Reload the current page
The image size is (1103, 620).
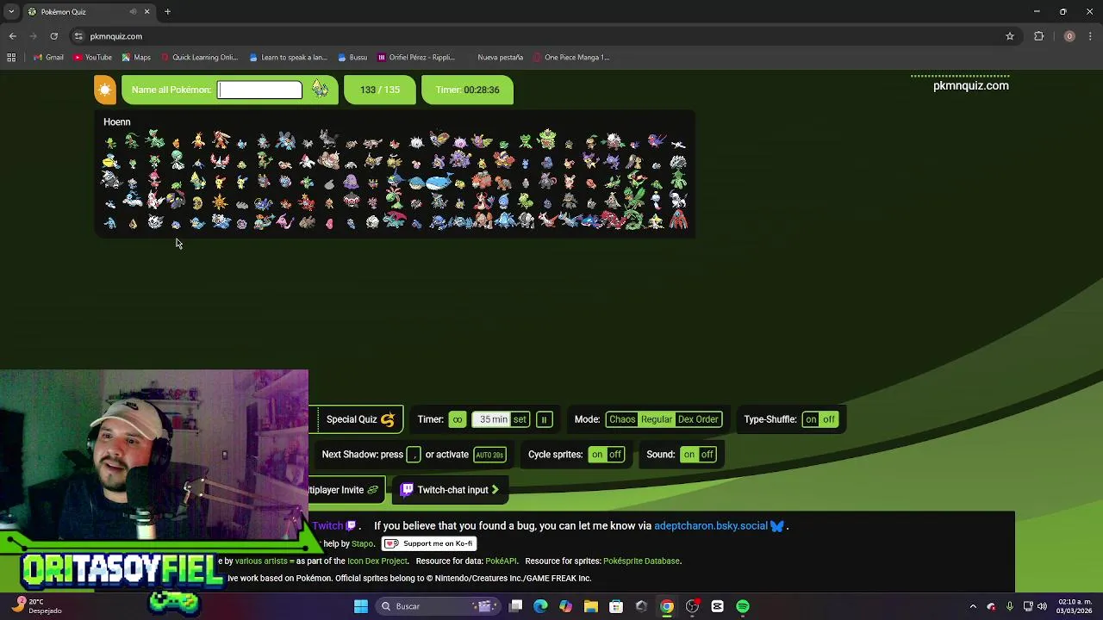tap(53, 36)
